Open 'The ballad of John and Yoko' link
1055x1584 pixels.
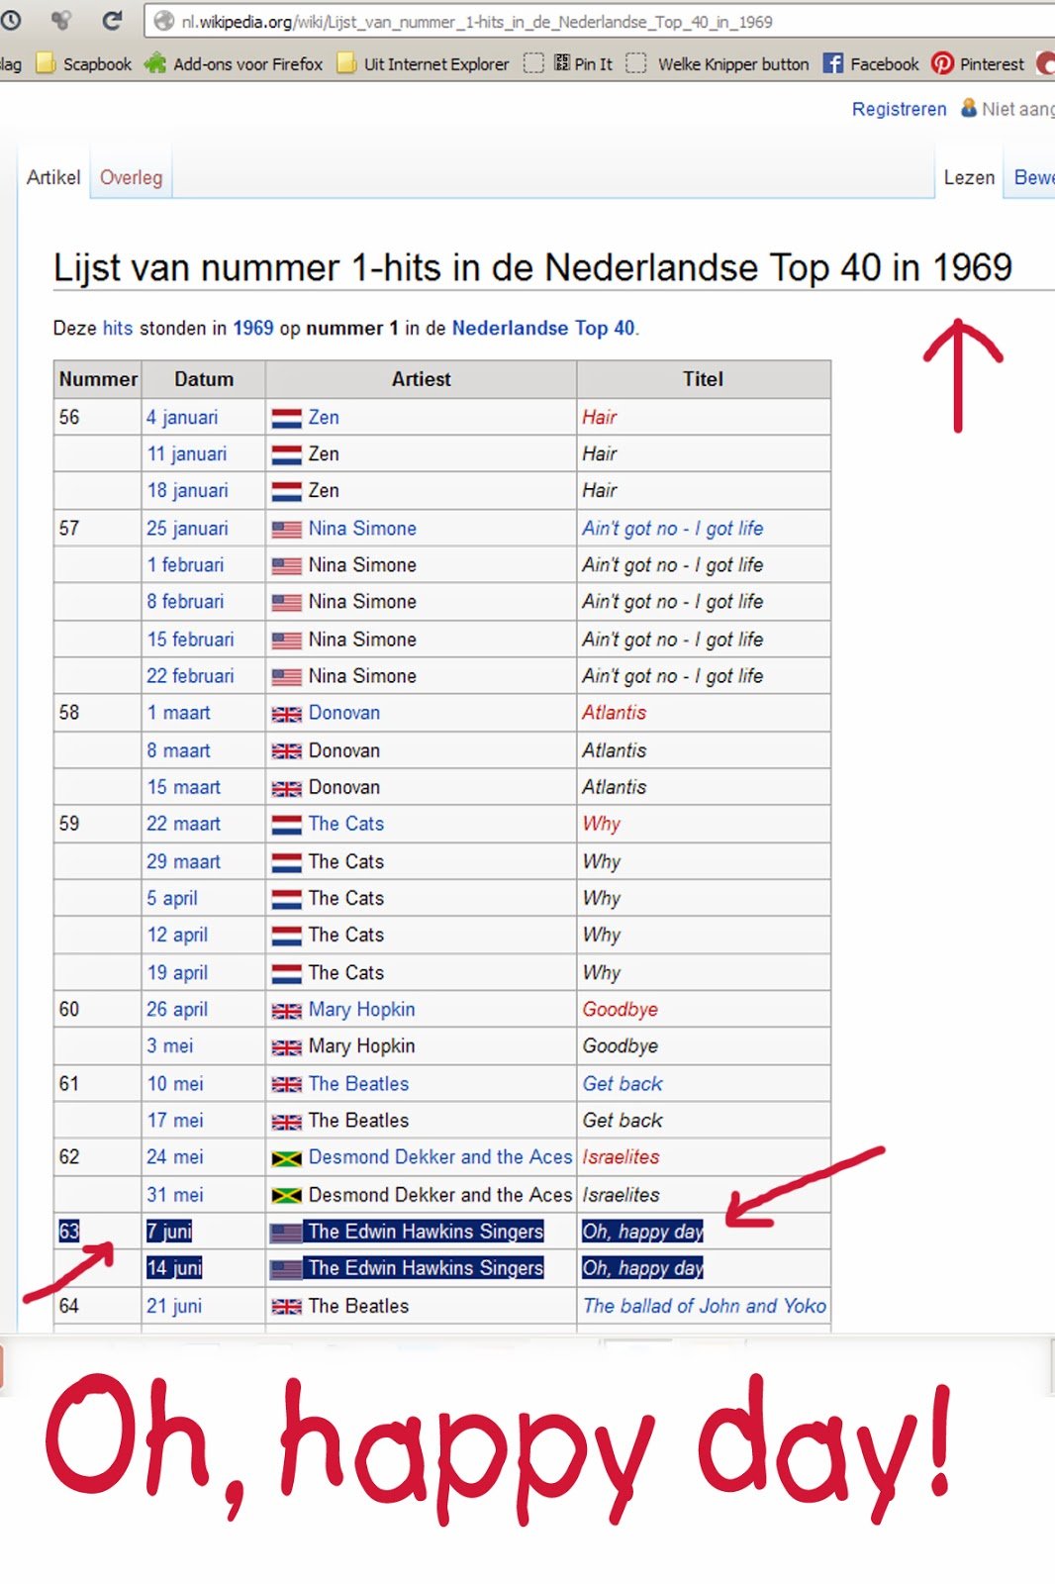click(x=705, y=1306)
